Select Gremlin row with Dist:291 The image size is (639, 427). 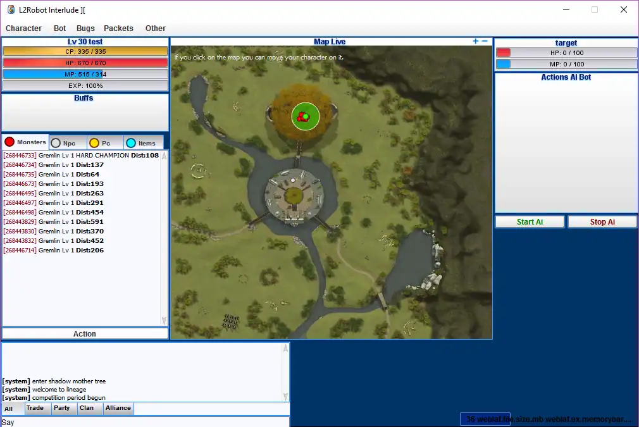[81, 202]
